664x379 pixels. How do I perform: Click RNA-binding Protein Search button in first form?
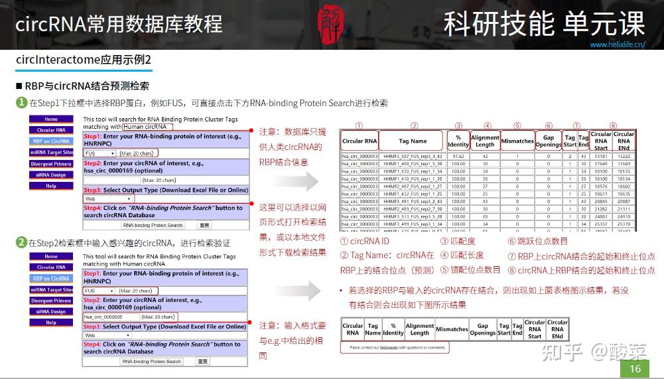pyautogui.click(x=153, y=225)
